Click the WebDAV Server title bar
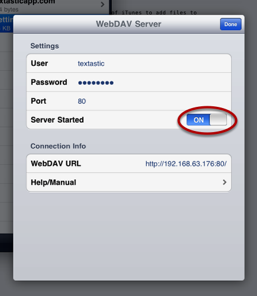This screenshot has height=296, width=257. tap(128, 24)
